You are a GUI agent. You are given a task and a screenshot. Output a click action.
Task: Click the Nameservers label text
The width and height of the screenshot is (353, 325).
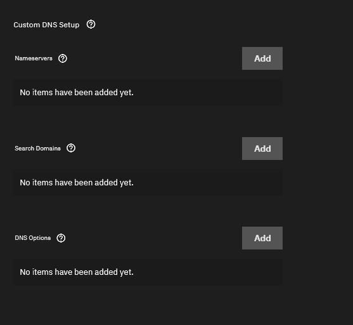click(x=34, y=58)
